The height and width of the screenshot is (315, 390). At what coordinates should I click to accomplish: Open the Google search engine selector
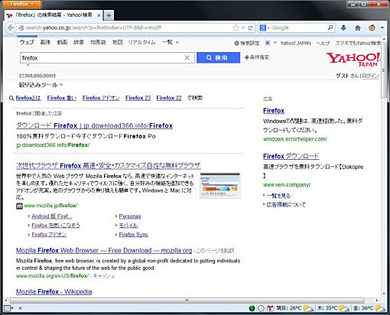coord(265,28)
